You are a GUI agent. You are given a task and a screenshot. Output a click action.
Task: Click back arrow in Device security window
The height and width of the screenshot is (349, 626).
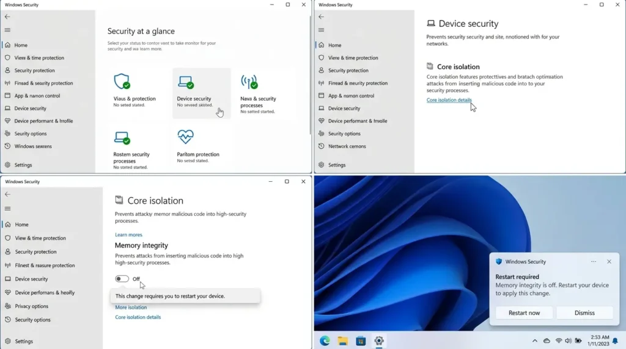coord(322,16)
